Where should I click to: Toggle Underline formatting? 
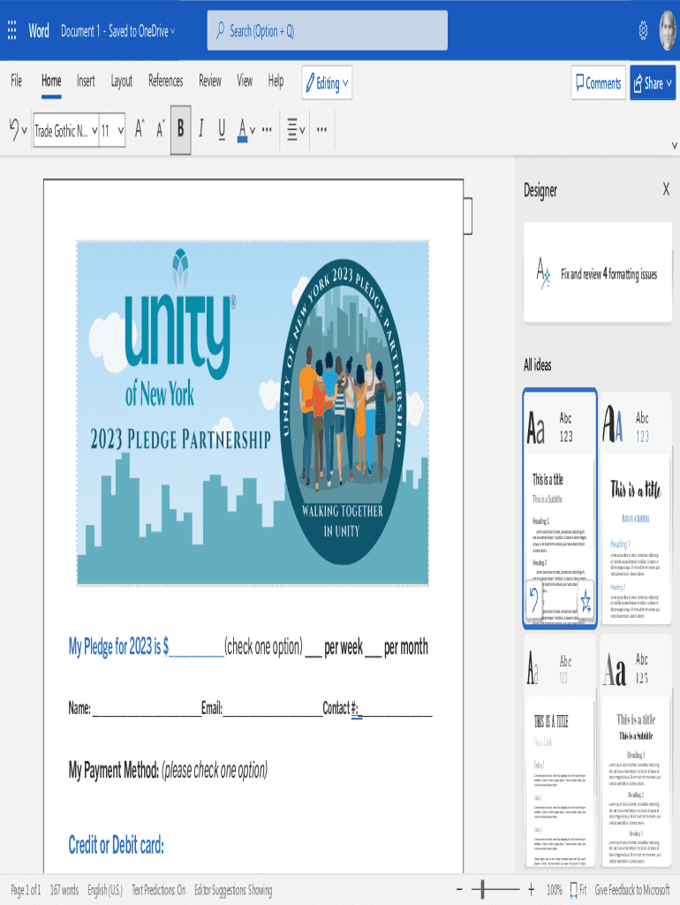[x=222, y=130]
